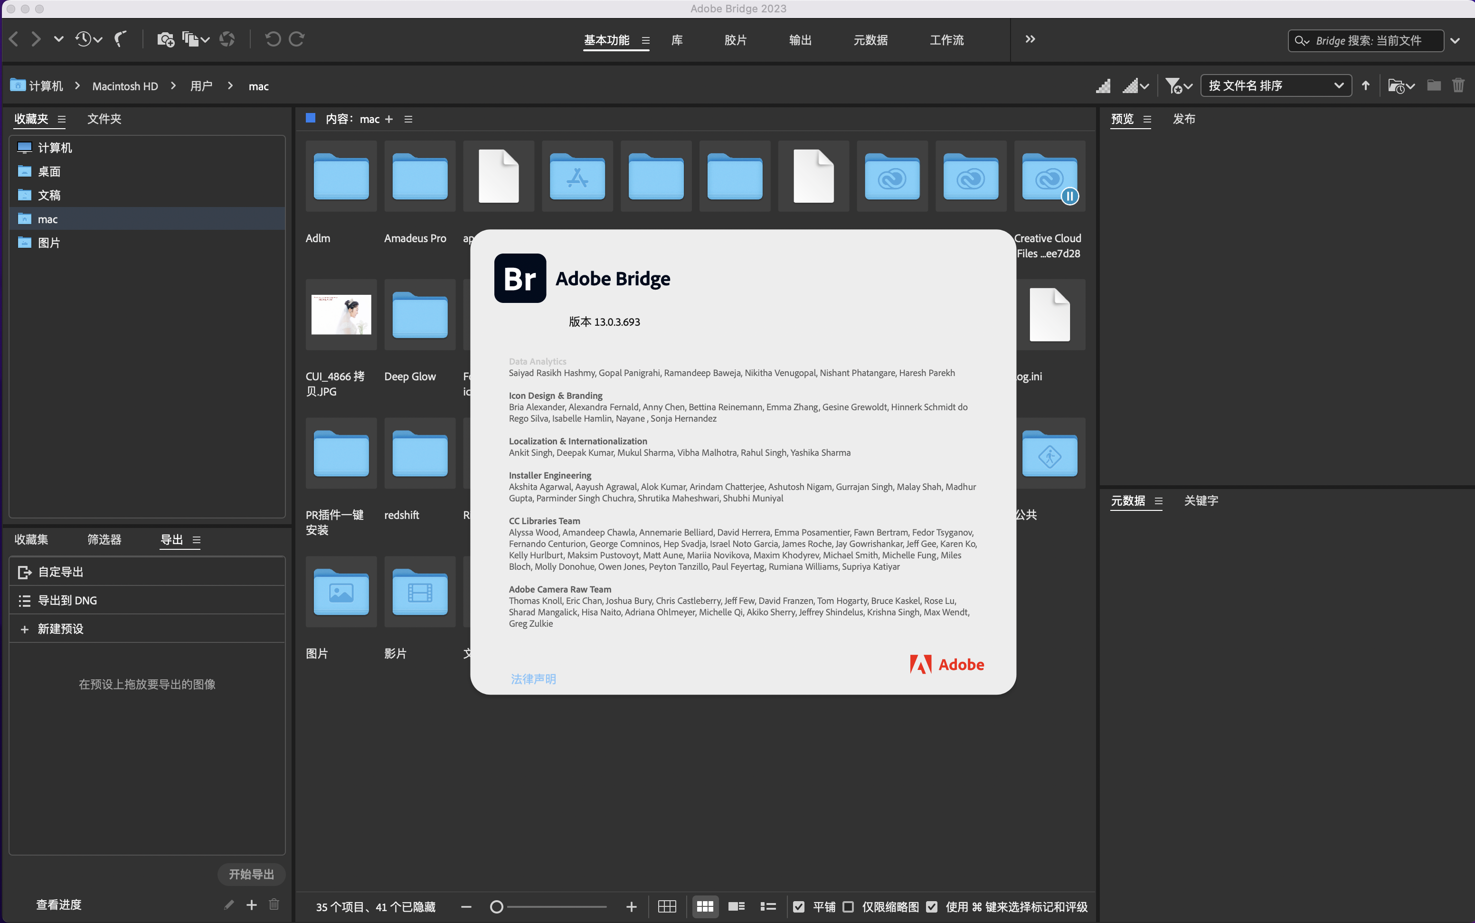Click the 开始导出 button
Viewport: 1475px width, 923px height.
coord(251,874)
